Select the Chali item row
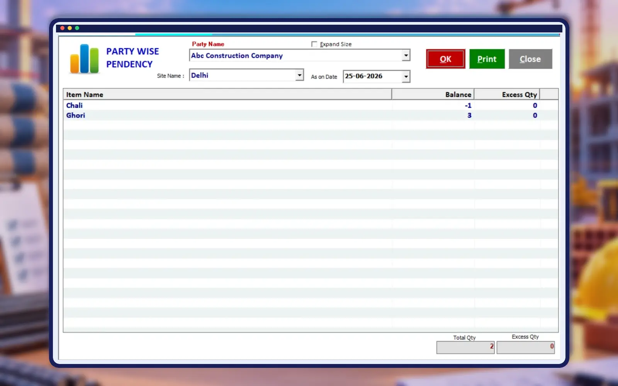The width and height of the screenshot is (618, 386). 311,105
